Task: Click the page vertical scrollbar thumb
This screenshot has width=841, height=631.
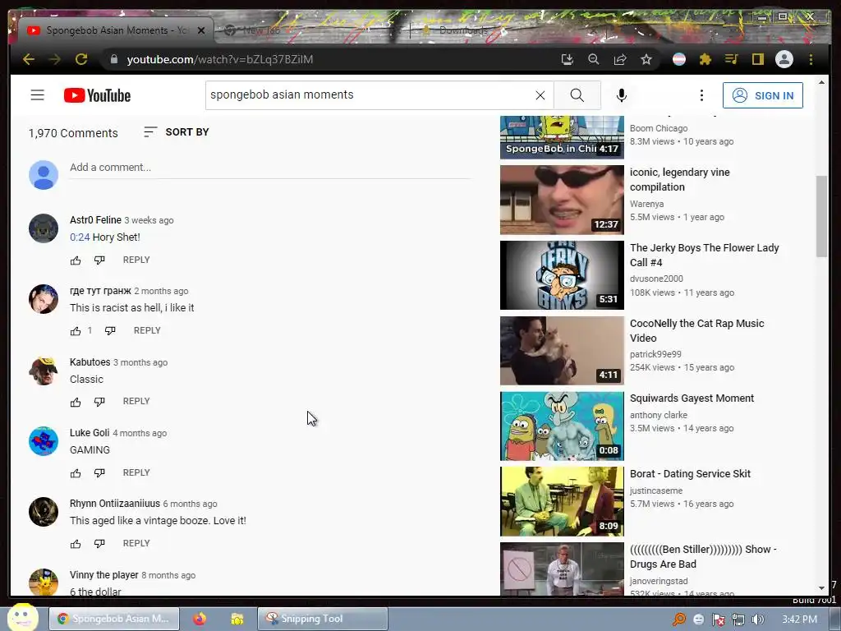Action: [821, 216]
